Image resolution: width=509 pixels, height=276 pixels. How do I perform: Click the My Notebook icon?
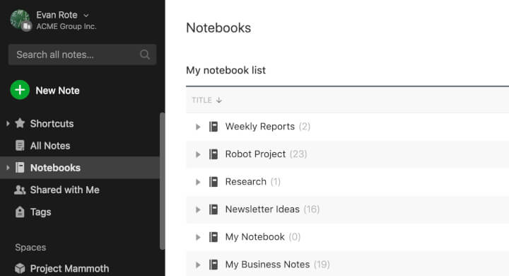click(213, 237)
